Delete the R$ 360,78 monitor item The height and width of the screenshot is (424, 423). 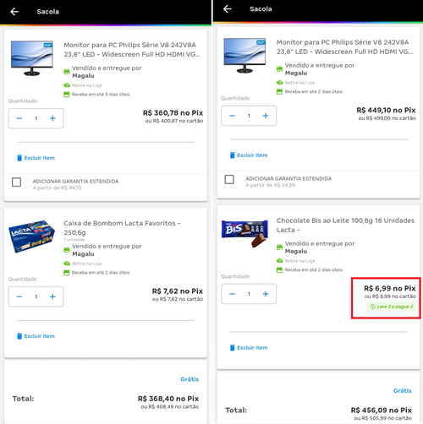point(36,158)
